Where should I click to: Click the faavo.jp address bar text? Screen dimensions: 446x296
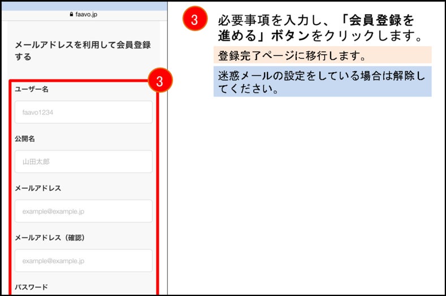coord(86,14)
